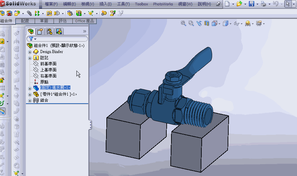Screen dimensions: 297x176
Task: Open the Save button dropdown arrow
Action: [x=257, y=4]
